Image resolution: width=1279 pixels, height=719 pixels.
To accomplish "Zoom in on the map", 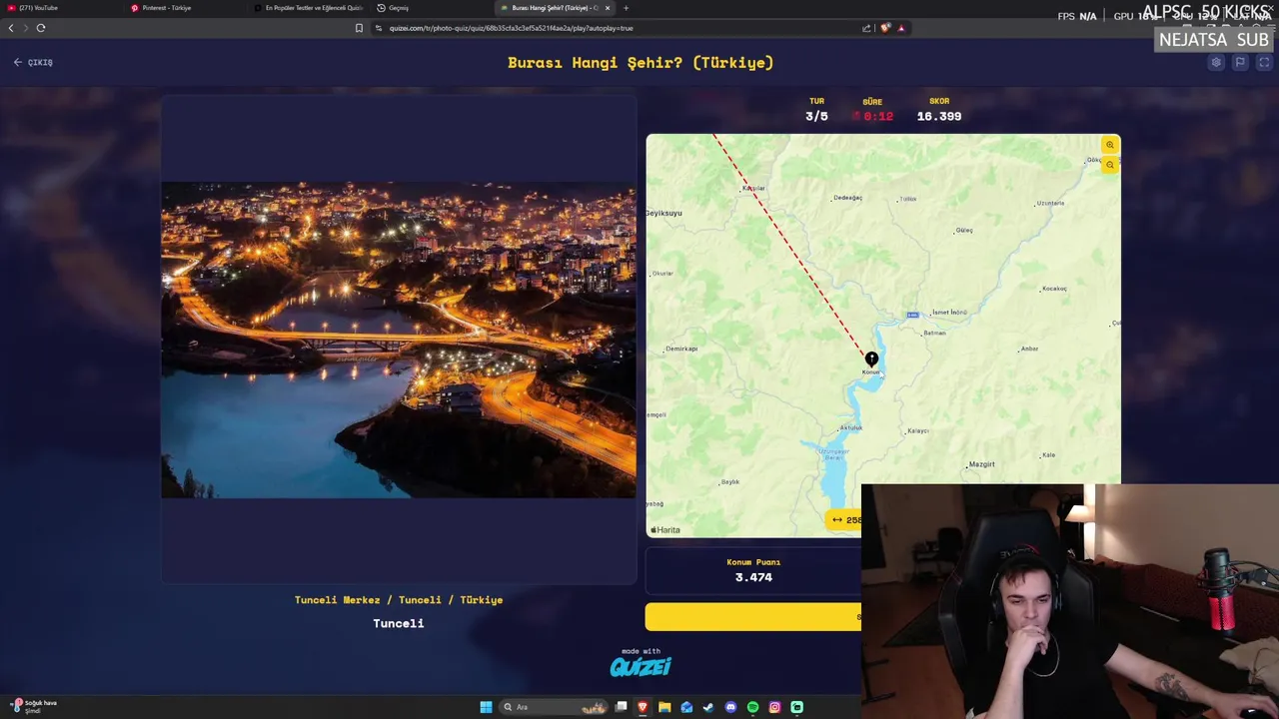I will [1109, 145].
